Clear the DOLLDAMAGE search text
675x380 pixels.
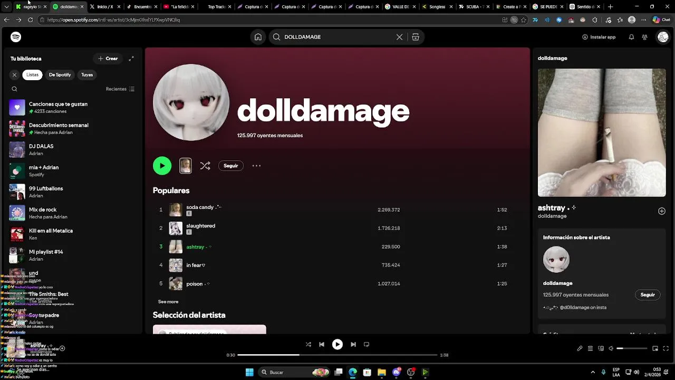[399, 37]
